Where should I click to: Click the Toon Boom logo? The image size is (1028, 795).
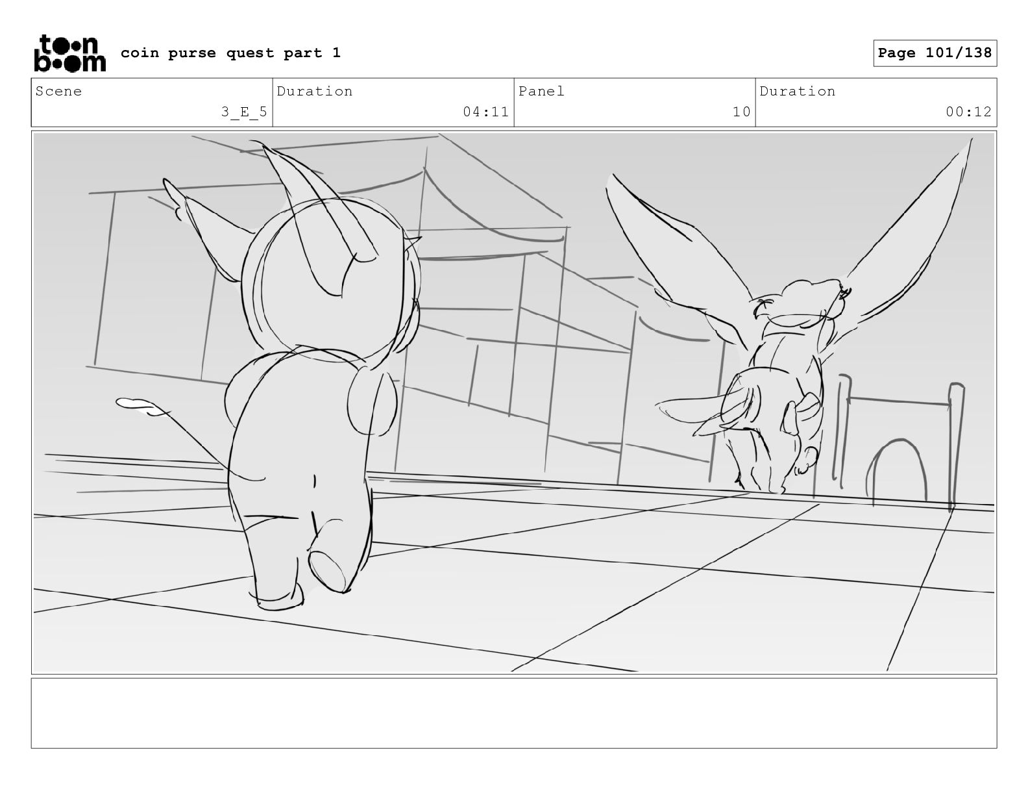(x=69, y=53)
